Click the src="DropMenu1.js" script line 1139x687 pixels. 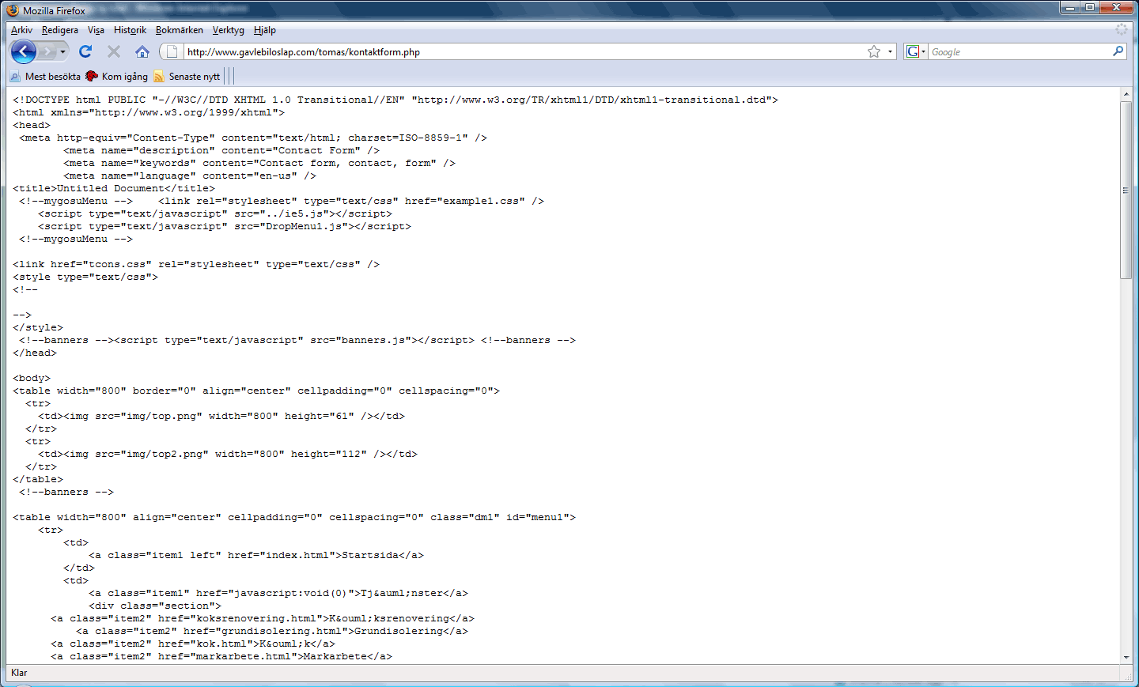225,226
